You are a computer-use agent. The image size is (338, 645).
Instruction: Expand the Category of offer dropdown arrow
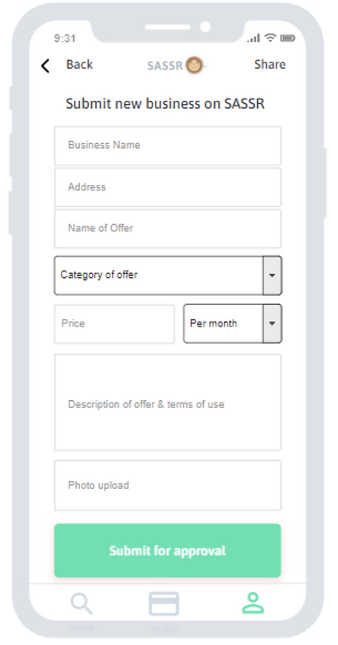[x=272, y=275]
